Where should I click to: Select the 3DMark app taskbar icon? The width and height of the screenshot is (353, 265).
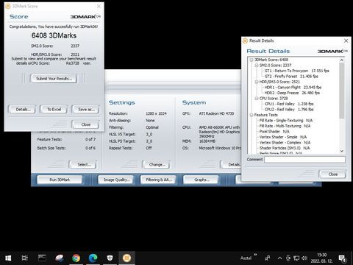click(126, 258)
